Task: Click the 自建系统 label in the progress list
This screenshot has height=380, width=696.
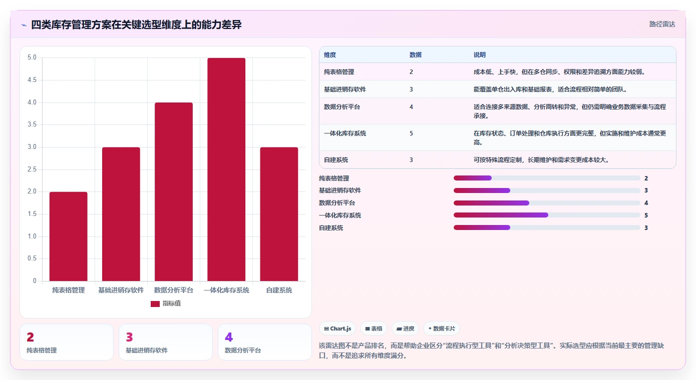Action: (331, 228)
